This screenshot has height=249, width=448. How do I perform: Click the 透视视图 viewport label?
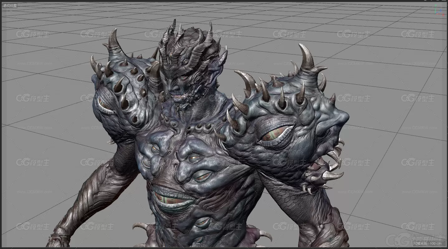pyautogui.click(x=10, y=5)
